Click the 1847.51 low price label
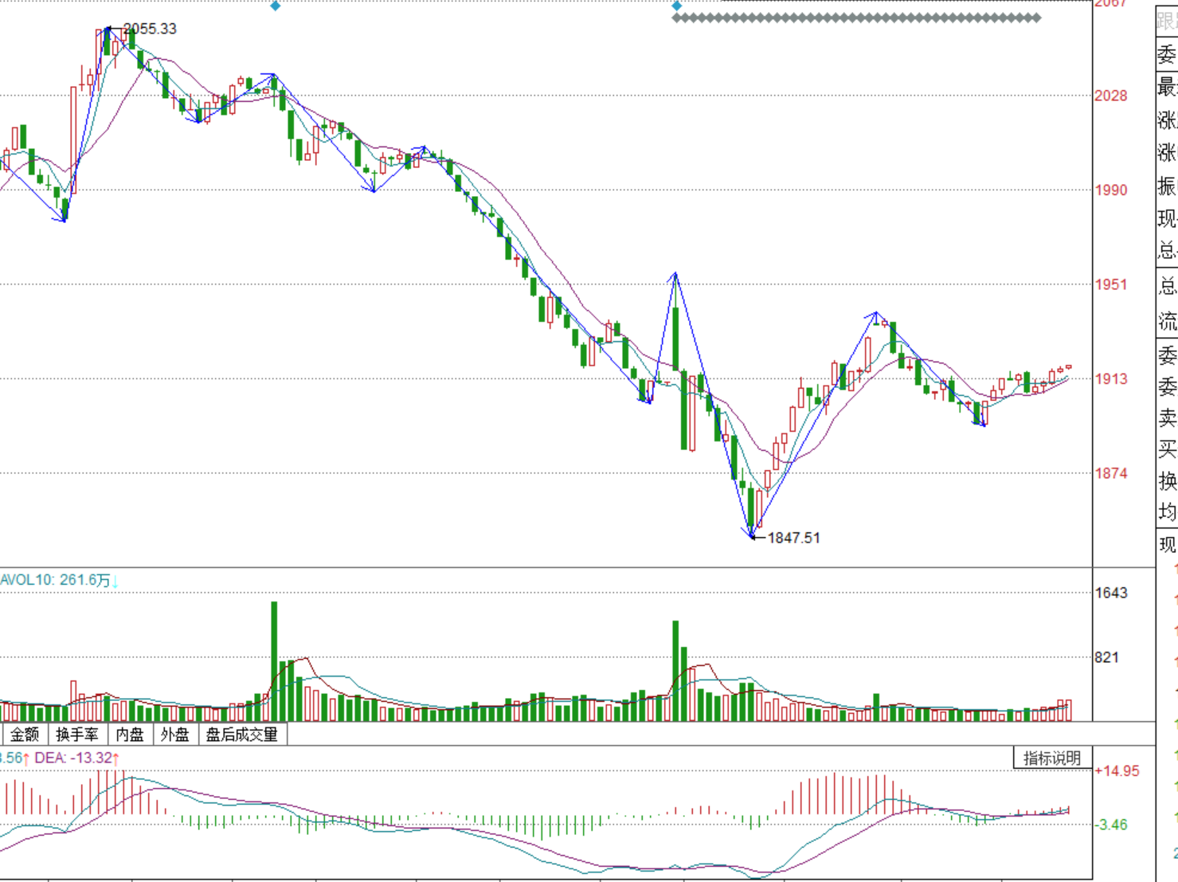 [793, 538]
